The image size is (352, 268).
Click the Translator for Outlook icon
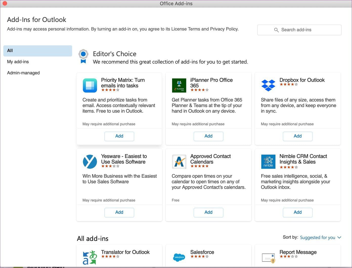[90, 257]
